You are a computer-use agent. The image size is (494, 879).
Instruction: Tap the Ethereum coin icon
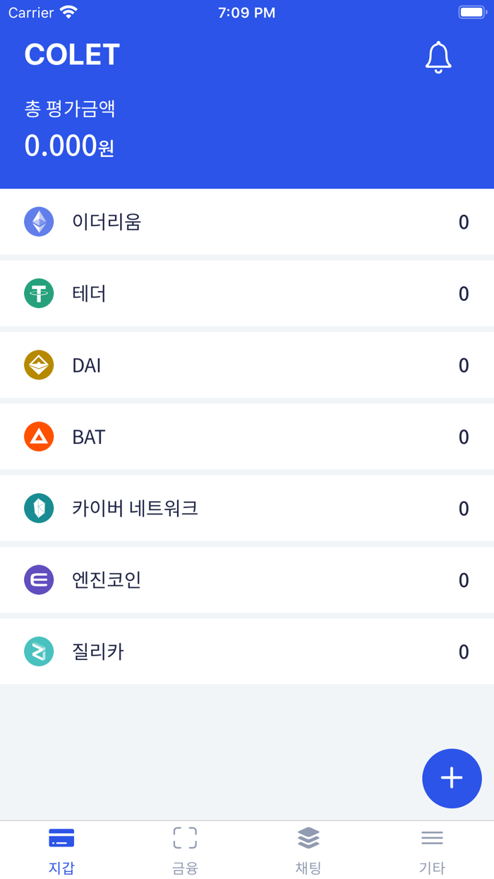[39, 222]
